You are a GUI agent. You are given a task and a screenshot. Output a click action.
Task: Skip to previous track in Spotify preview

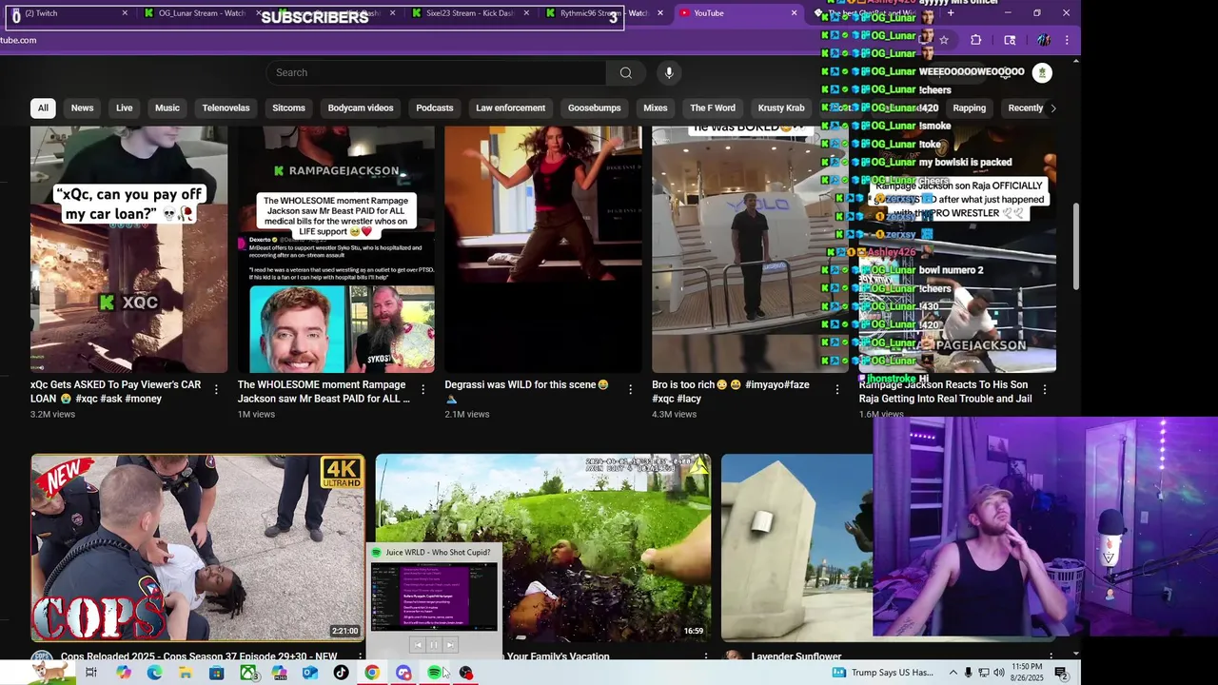(417, 645)
